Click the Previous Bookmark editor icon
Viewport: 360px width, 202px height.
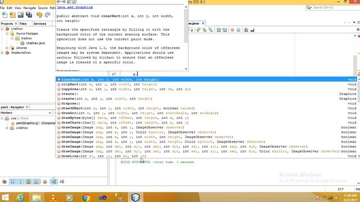199,30
